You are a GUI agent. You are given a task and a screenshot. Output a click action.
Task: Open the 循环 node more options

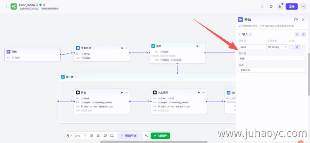click(202, 46)
